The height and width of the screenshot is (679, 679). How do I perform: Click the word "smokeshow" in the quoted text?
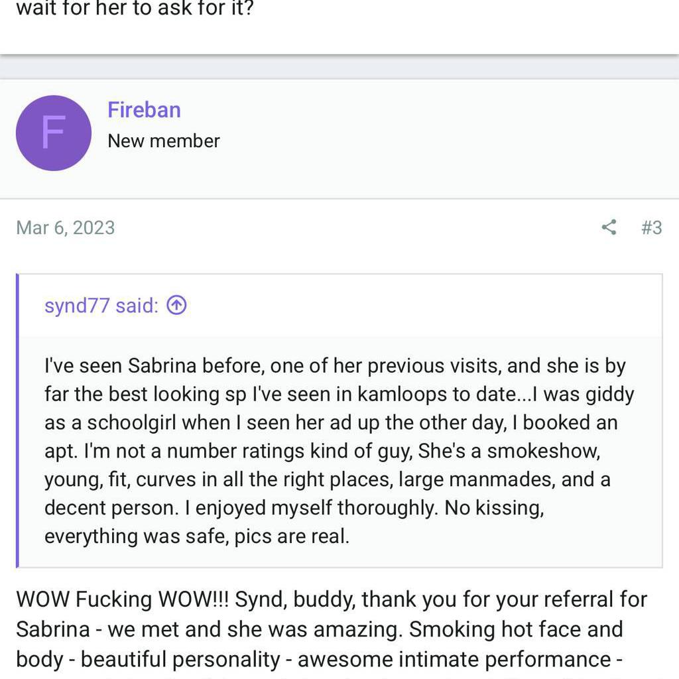pyautogui.click(x=543, y=451)
